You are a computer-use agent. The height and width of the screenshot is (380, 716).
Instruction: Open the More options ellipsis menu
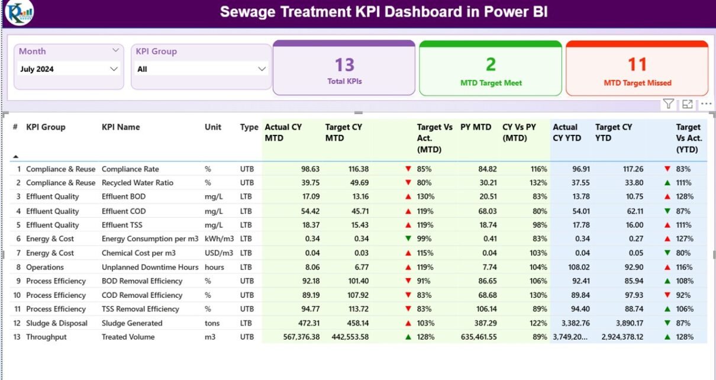click(x=706, y=104)
